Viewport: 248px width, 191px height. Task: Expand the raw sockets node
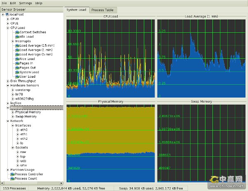click(18, 152)
